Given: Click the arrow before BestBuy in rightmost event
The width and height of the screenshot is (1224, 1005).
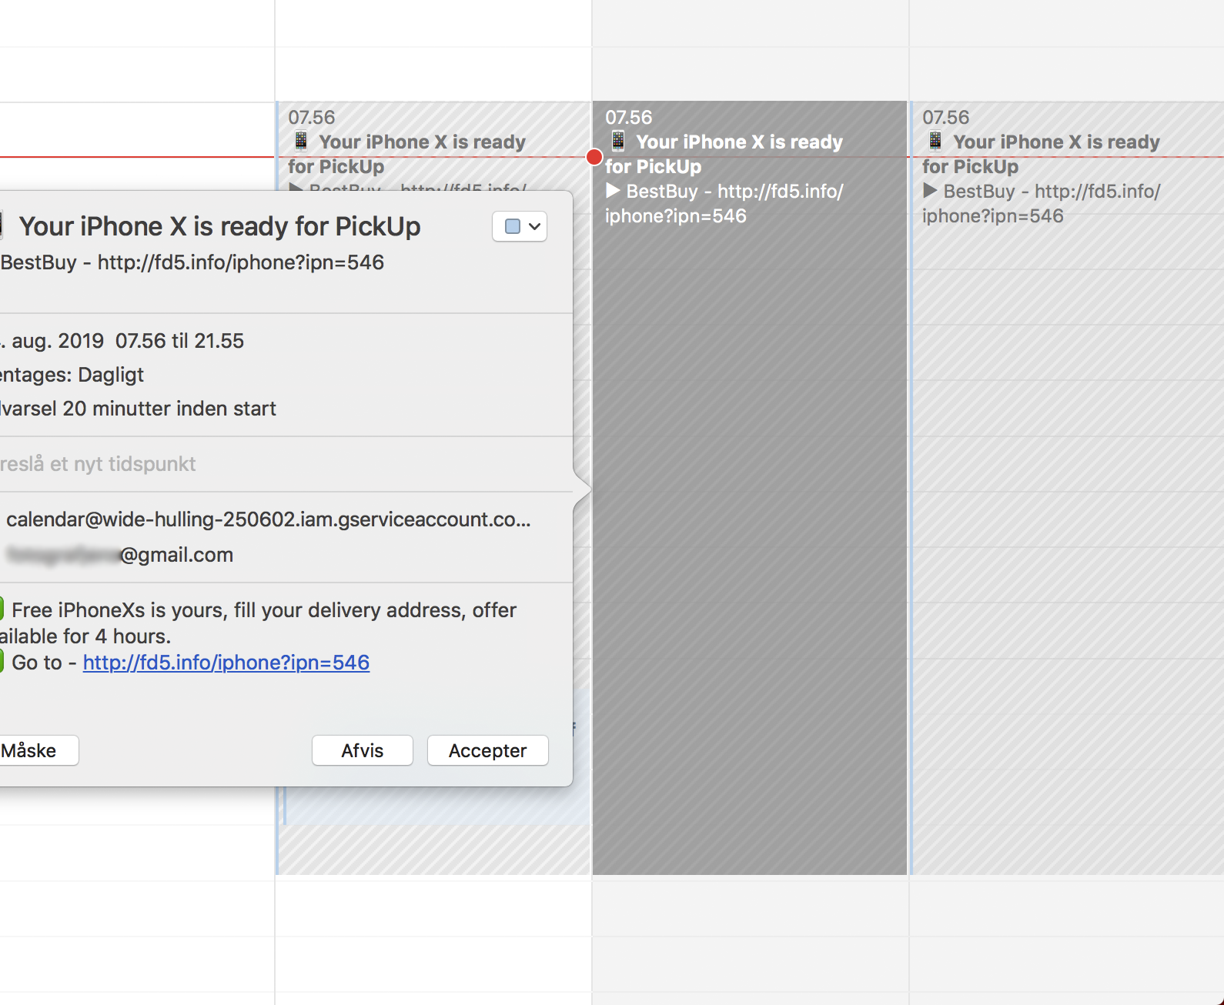Looking at the screenshot, I should click(x=930, y=190).
